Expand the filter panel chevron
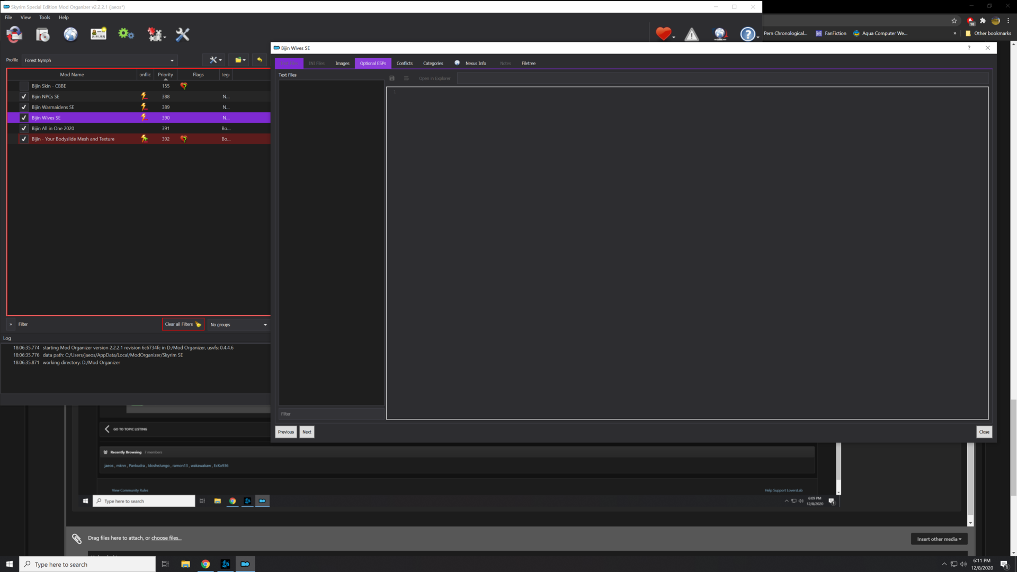1017x572 pixels. click(x=11, y=324)
